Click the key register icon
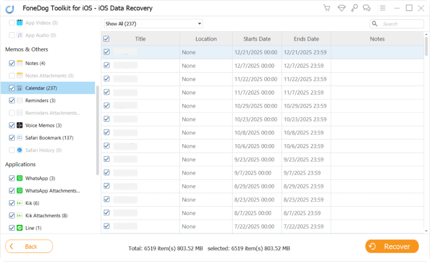 [x=354, y=8]
